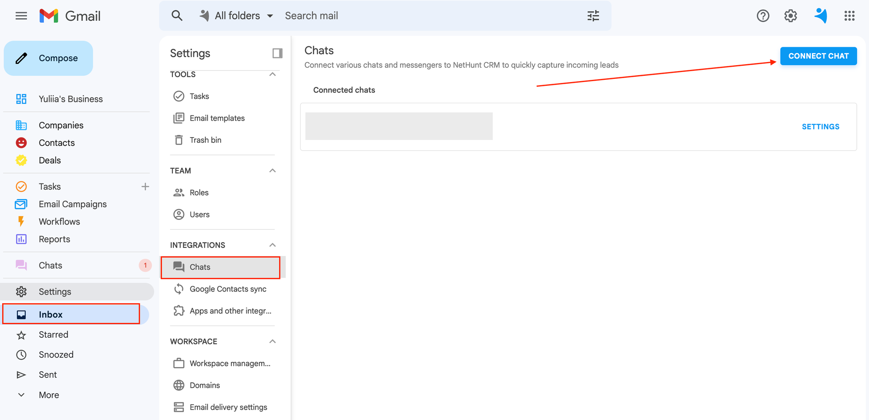869x420 pixels.
Task: Open the Tasks item in left sidebar
Action: [x=50, y=187]
